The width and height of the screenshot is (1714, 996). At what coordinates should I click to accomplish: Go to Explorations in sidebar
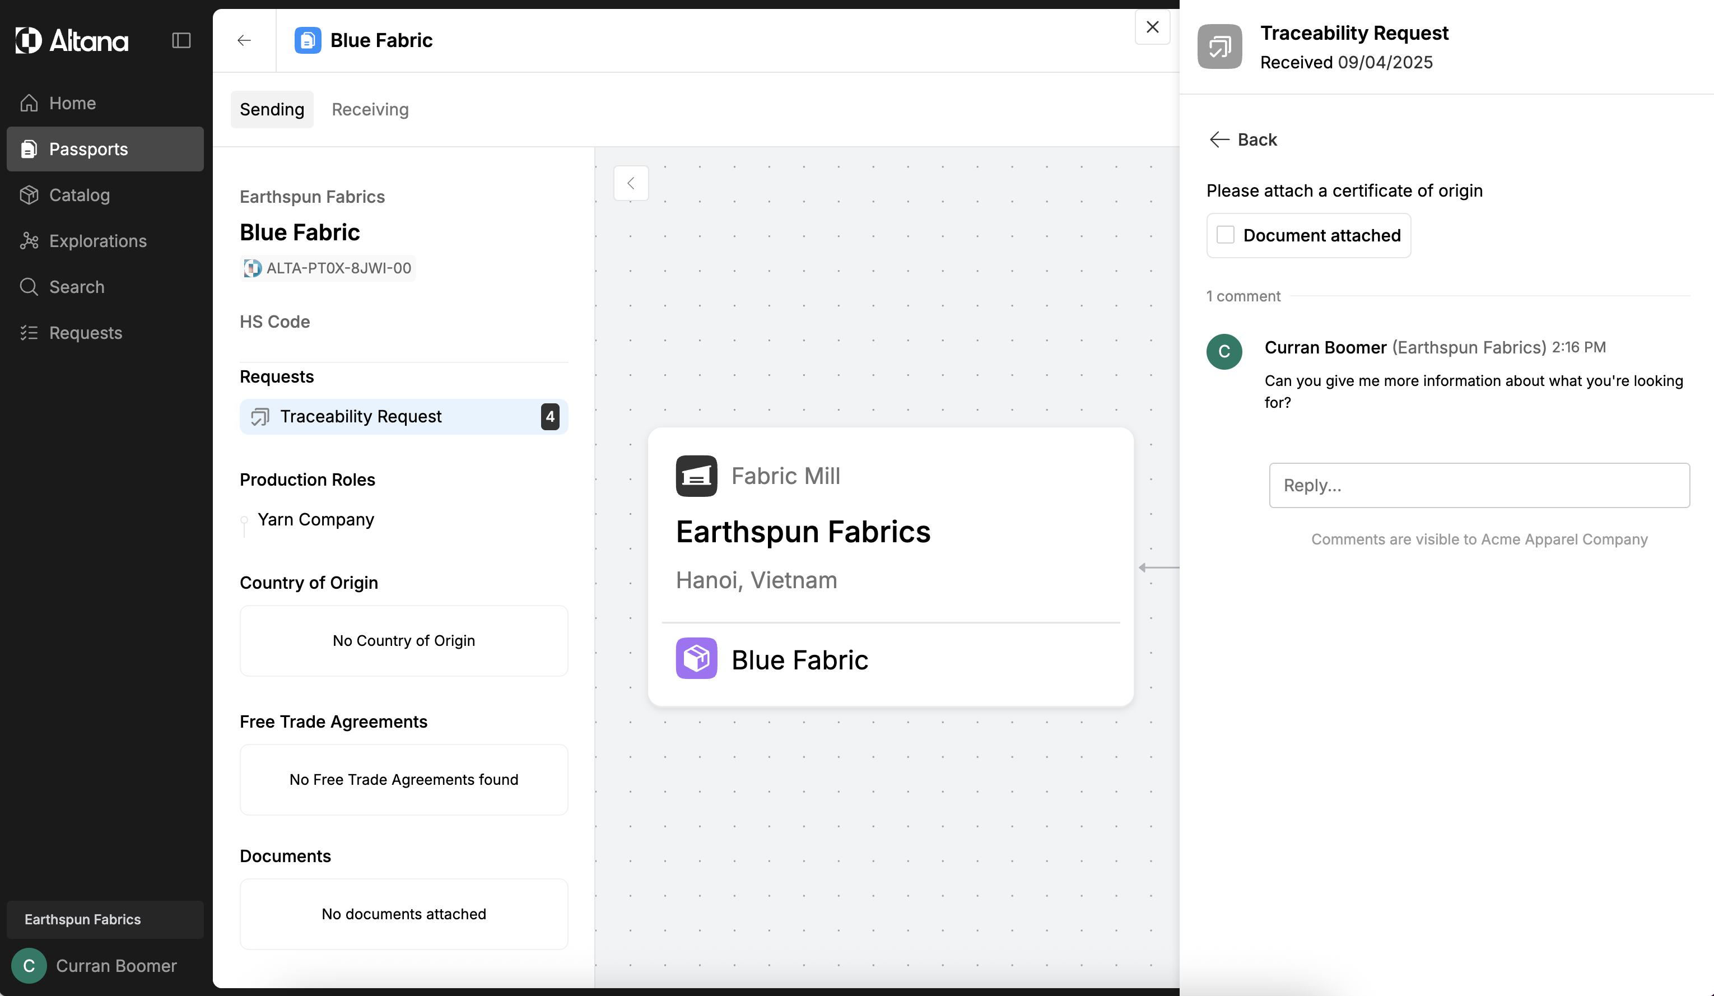click(x=97, y=241)
